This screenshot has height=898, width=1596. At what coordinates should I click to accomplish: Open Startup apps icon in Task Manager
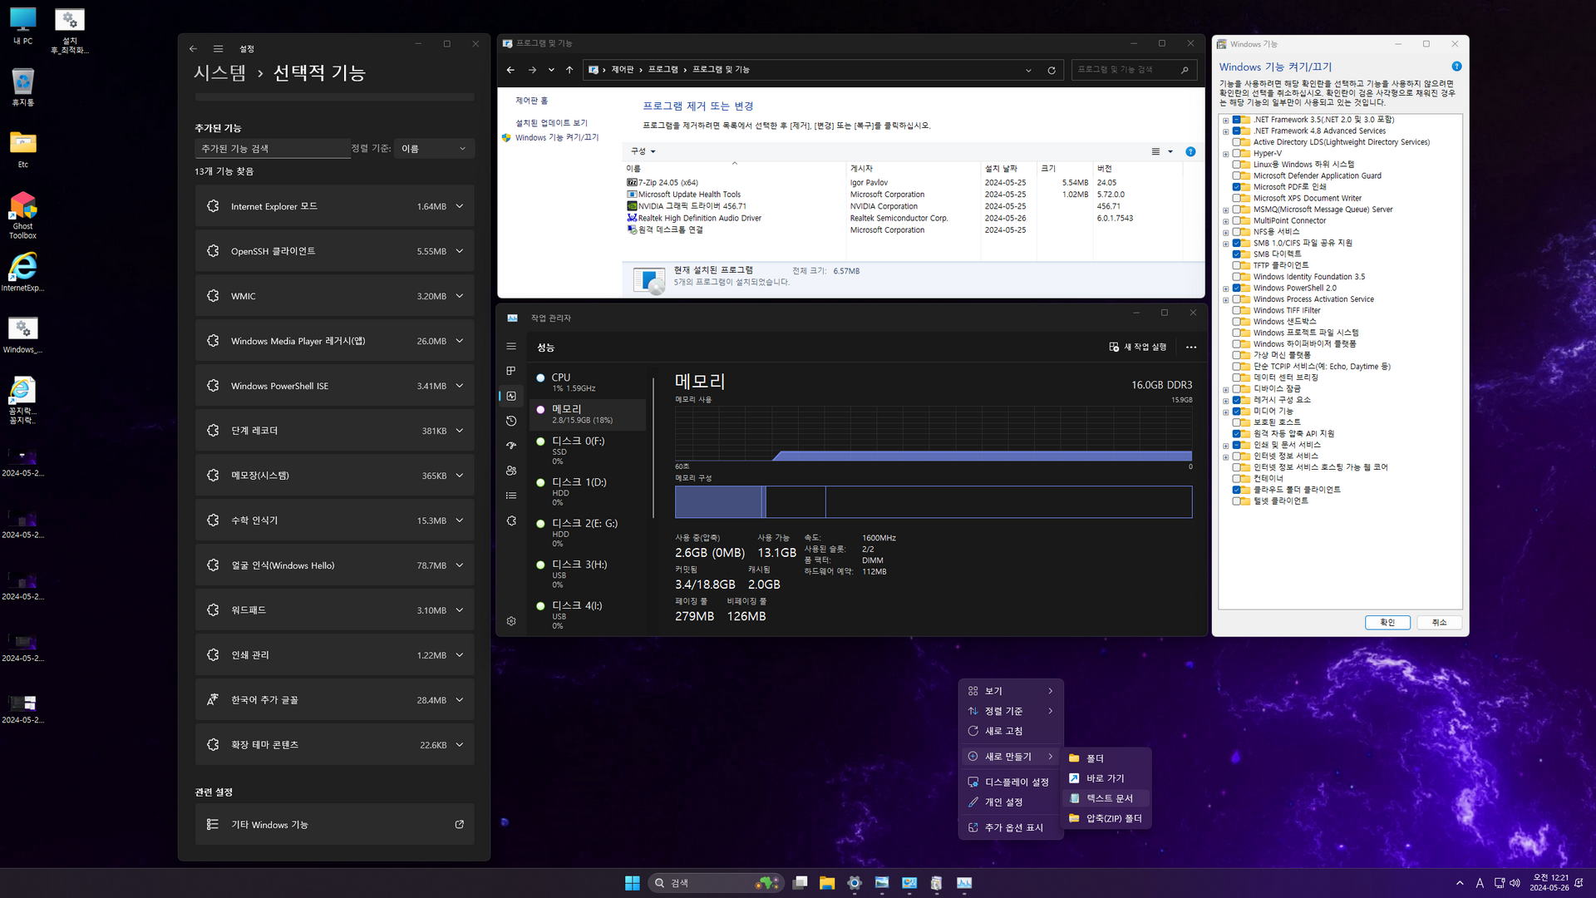click(511, 446)
